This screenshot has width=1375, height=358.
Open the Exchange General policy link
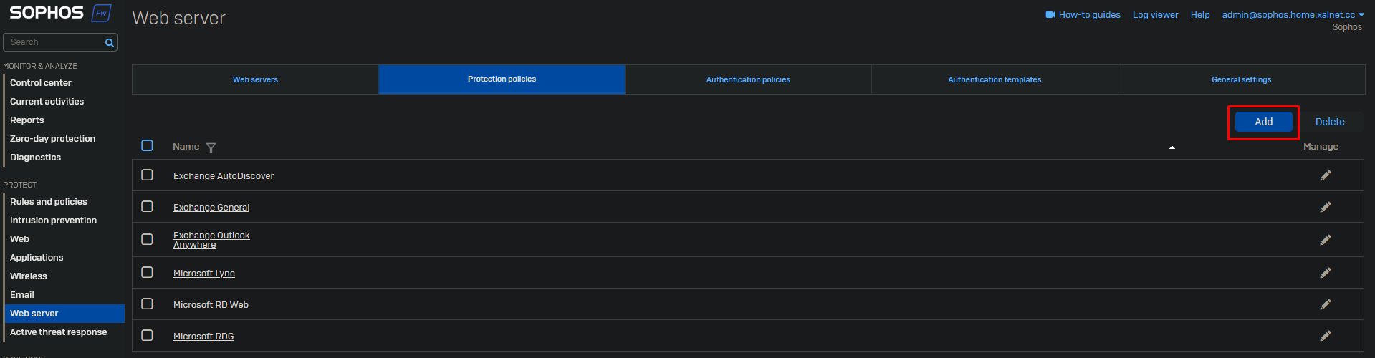coord(211,208)
